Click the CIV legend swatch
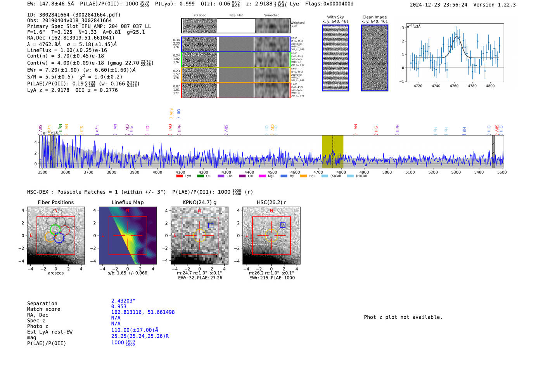This screenshot has height=370, width=543. (x=221, y=176)
